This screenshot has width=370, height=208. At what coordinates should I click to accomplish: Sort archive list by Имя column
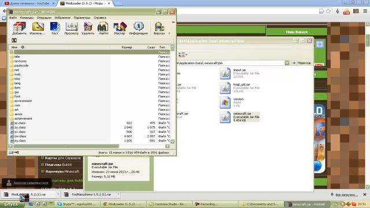click(x=14, y=47)
